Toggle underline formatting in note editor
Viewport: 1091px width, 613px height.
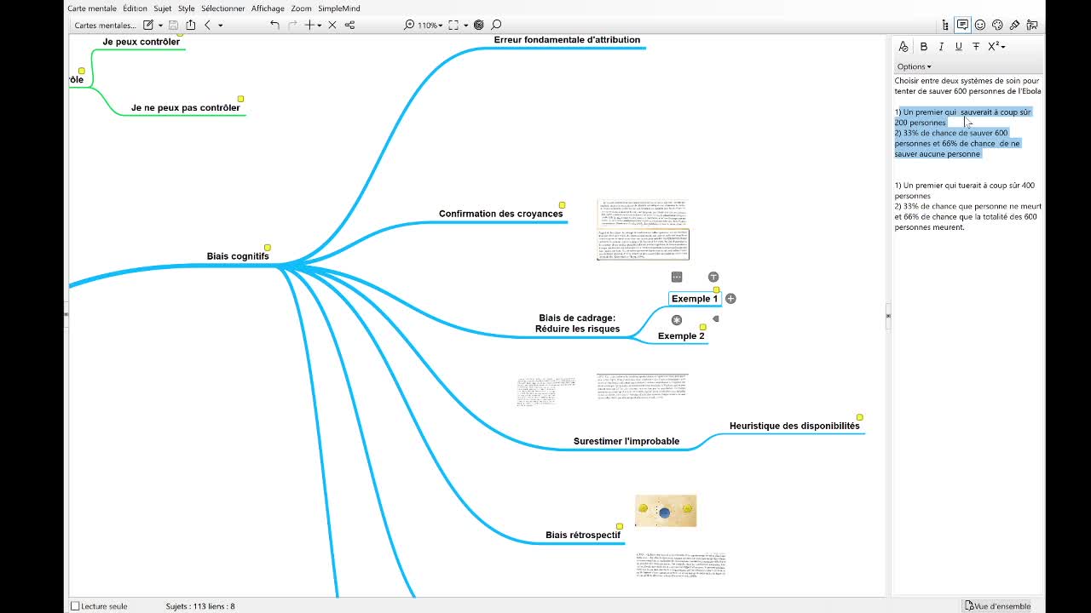pyautogui.click(x=958, y=47)
